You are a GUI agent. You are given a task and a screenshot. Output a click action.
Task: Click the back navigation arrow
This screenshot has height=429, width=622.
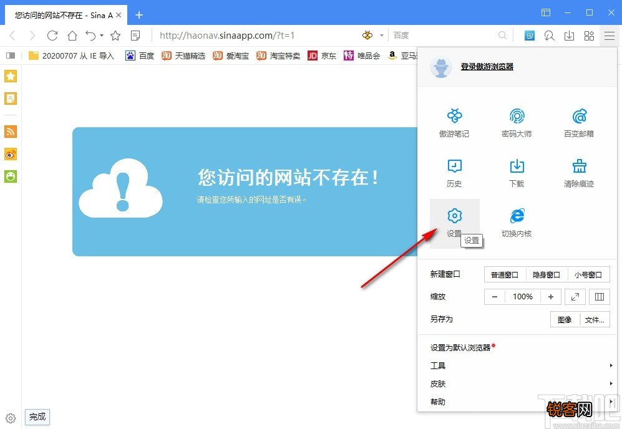coord(12,36)
